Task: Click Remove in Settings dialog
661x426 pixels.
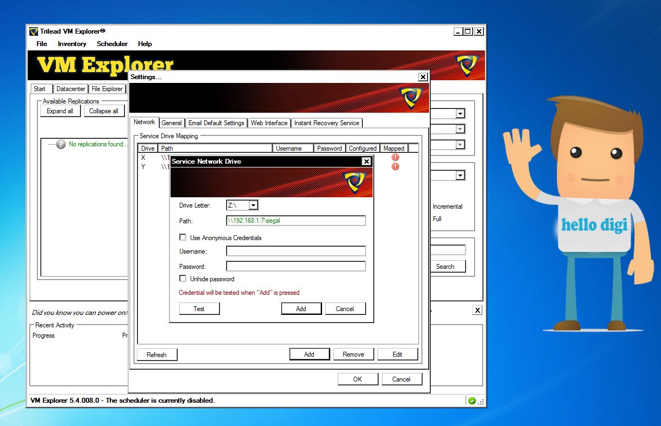Action: [x=353, y=354]
